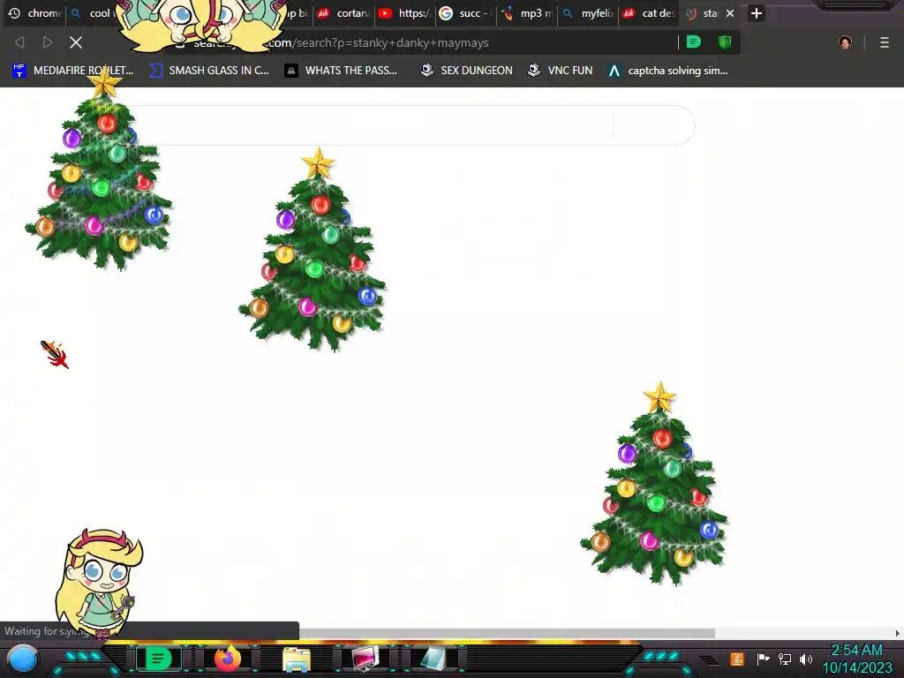Open the pink monitor app in the taskbar
This screenshot has height=678, width=904.
click(x=365, y=659)
